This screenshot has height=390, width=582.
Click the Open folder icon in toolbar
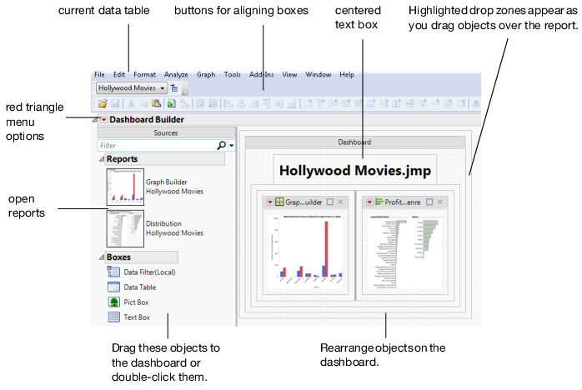coord(103,103)
